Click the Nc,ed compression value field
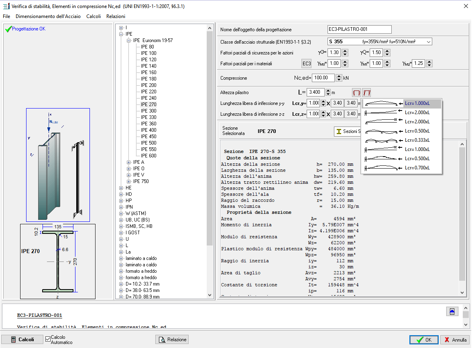Screen dimensions: 472x348 click(323, 78)
